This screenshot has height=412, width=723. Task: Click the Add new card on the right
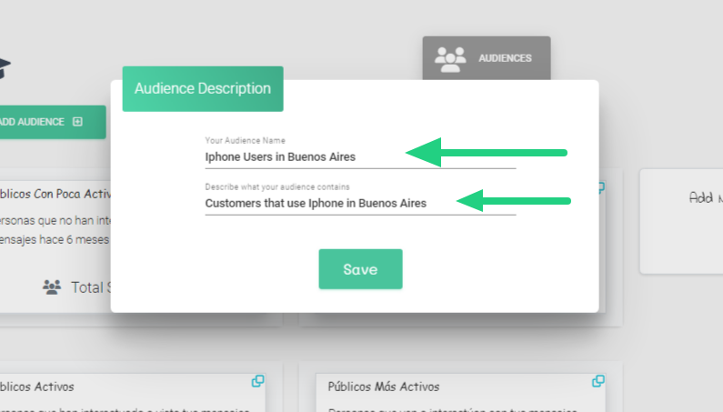tap(681, 221)
